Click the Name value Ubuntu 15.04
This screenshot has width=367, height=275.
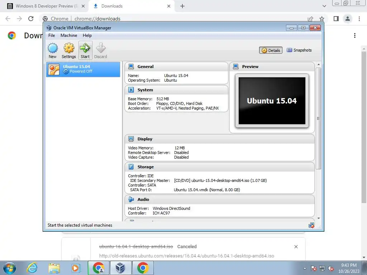tap(176, 76)
